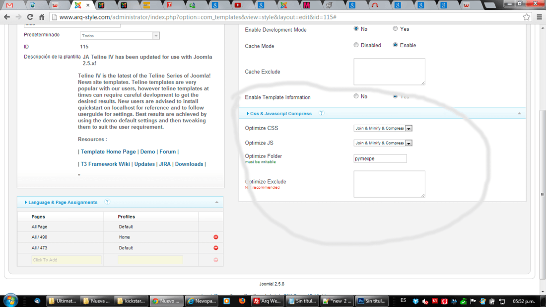Viewport: 546px width, 307px height.
Task: Open the Template Home Page link
Action: [108, 152]
